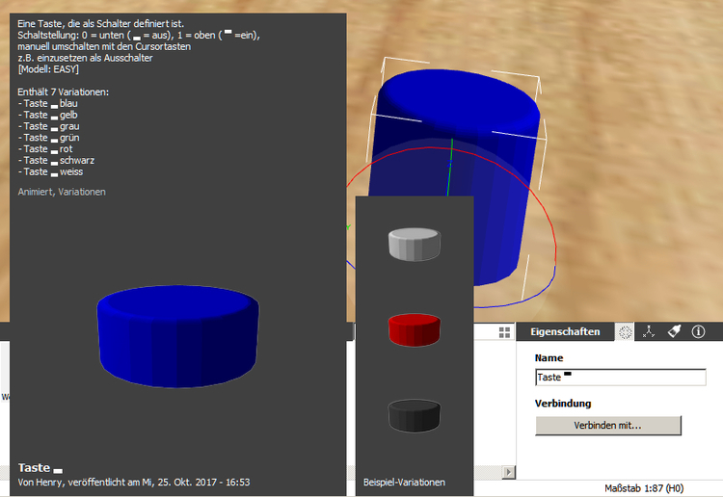Open the XYZ axis position tab icon
723x497 pixels.
pos(649,331)
